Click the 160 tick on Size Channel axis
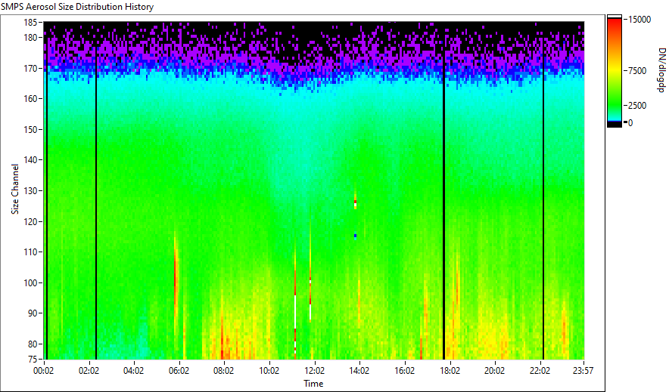The height and width of the screenshot is (392, 669). tap(31, 99)
